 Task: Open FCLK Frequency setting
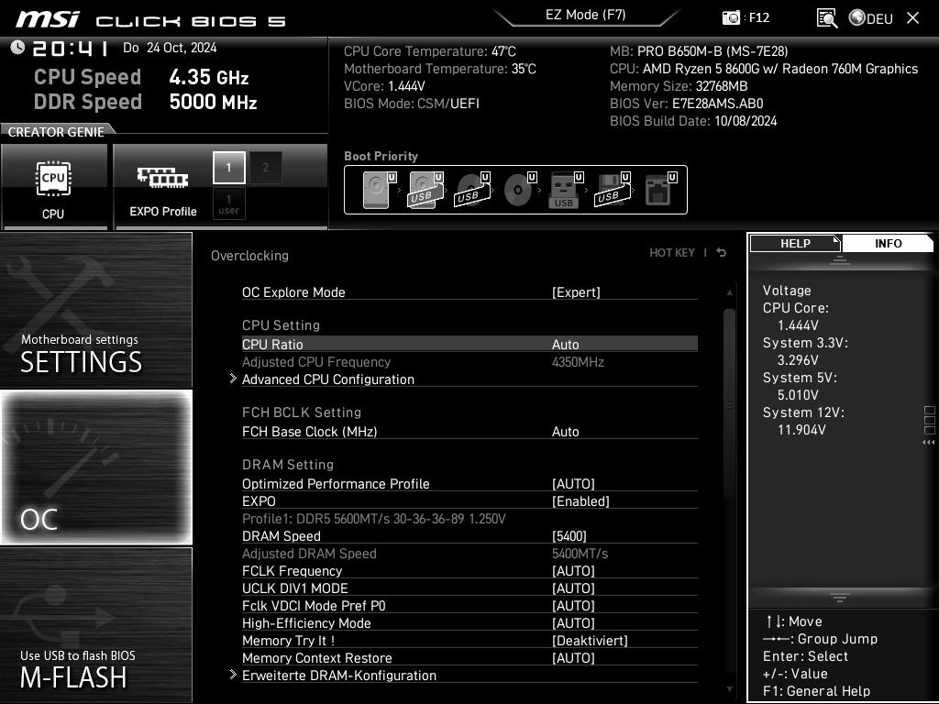pos(469,570)
